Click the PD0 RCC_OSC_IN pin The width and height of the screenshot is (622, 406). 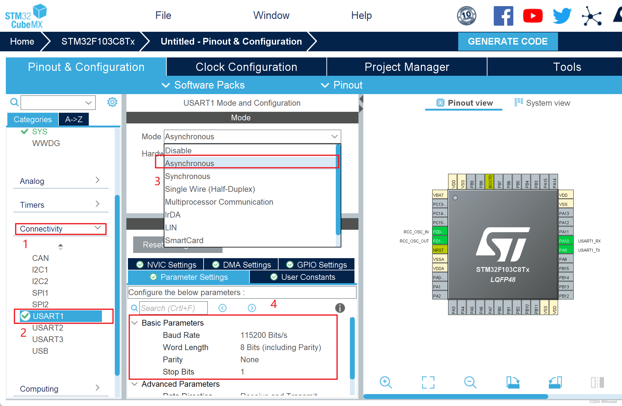click(x=440, y=232)
